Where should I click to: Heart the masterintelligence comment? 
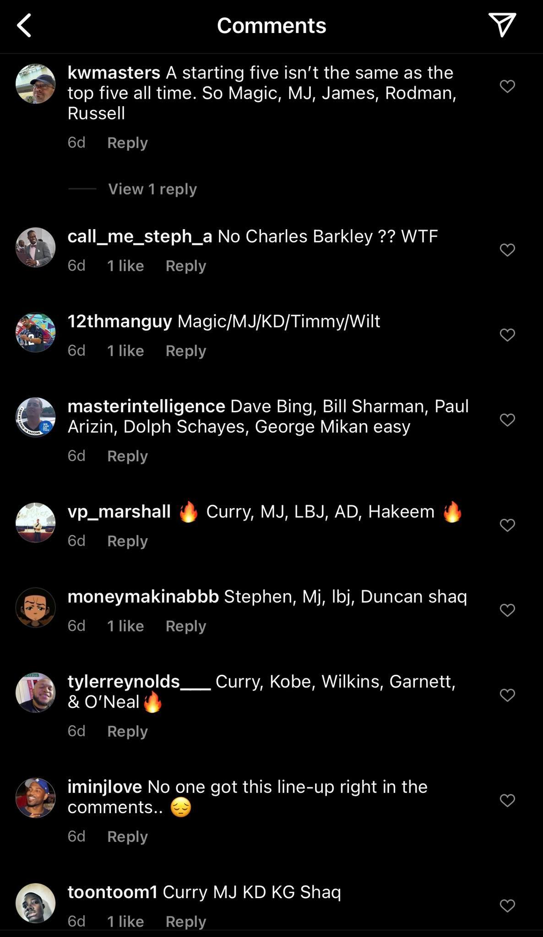tap(507, 420)
